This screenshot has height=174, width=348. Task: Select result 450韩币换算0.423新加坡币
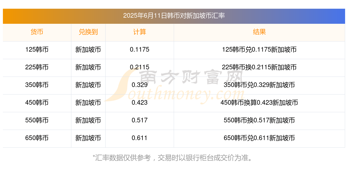[x=259, y=103]
